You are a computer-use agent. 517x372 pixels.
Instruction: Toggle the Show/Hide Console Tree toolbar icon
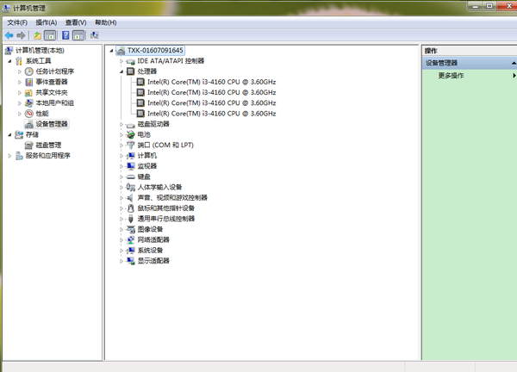click(x=50, y=35)
